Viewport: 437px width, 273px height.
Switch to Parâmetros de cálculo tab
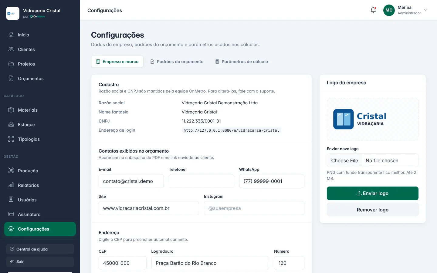[242, 62]
